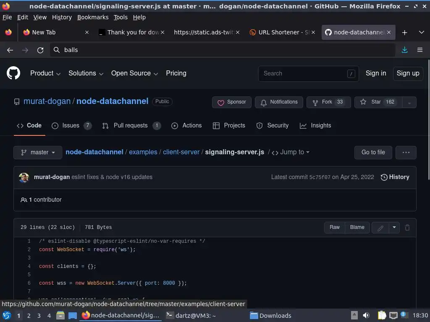Open the Tools menu
This screenshot has height=322, width=430.
coord(121,17)
